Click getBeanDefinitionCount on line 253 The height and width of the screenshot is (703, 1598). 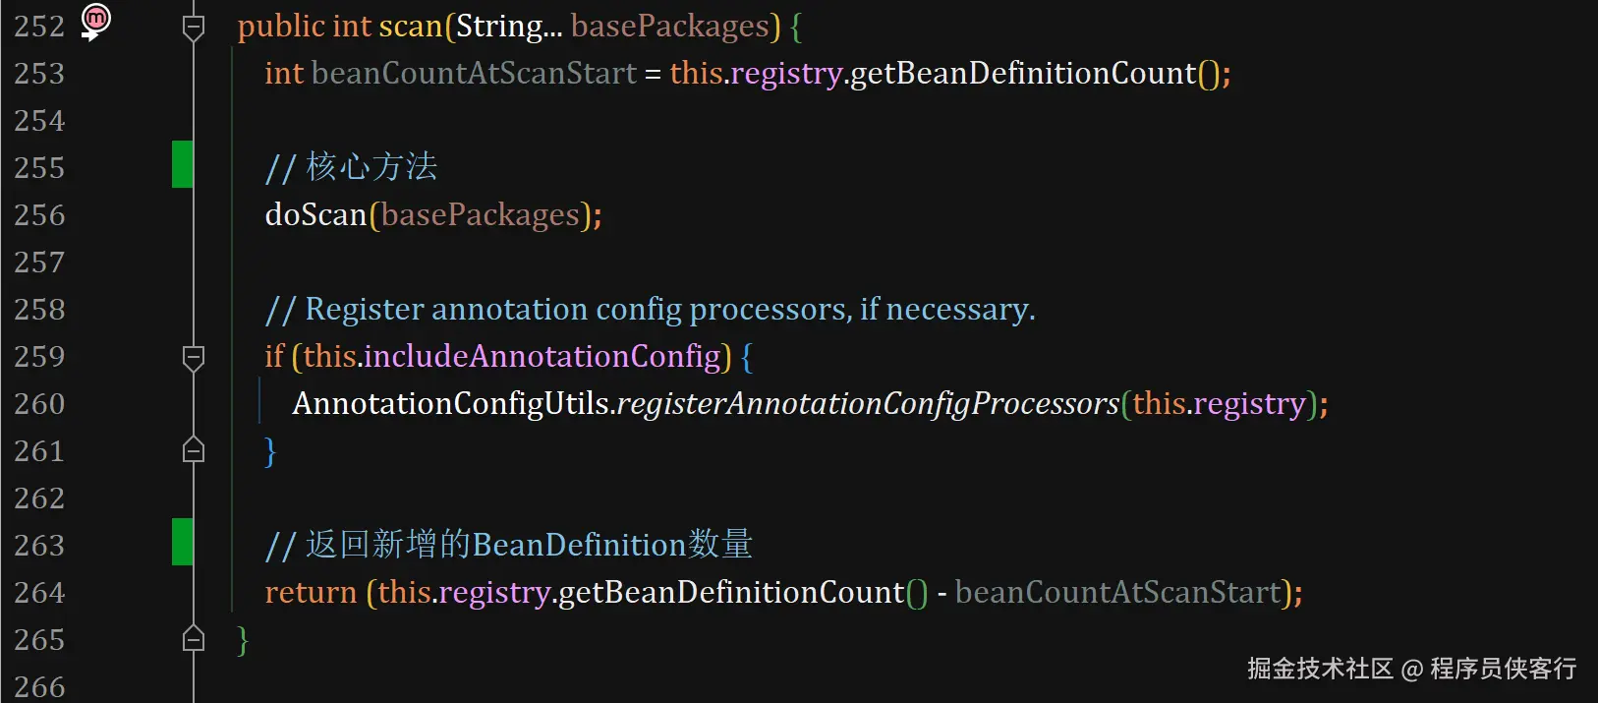click(1023, 74)
